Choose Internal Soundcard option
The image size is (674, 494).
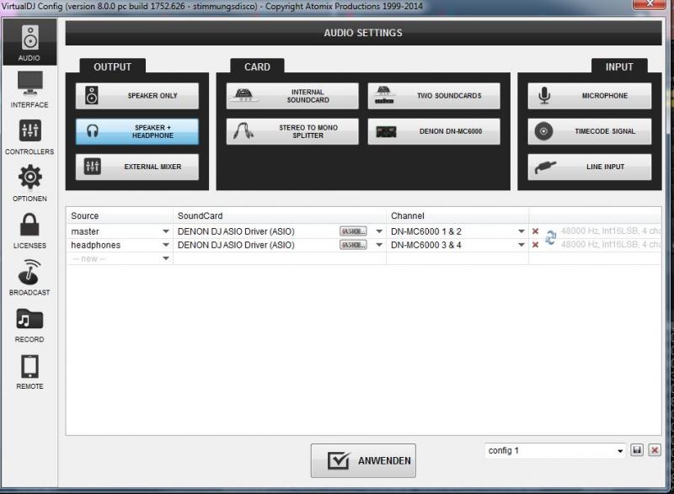coord(292,96)
